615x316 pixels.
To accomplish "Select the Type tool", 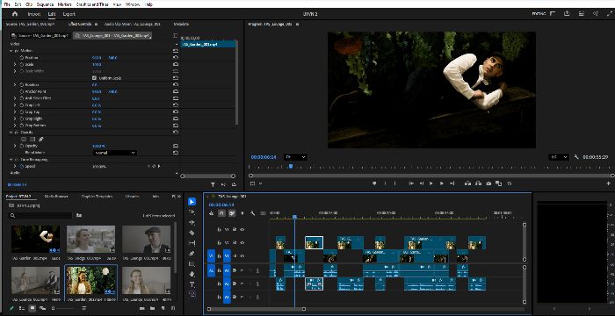I will (x=192, y=284).
